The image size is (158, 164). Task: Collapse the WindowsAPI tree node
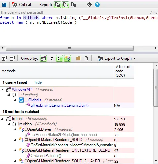[2, 89]
